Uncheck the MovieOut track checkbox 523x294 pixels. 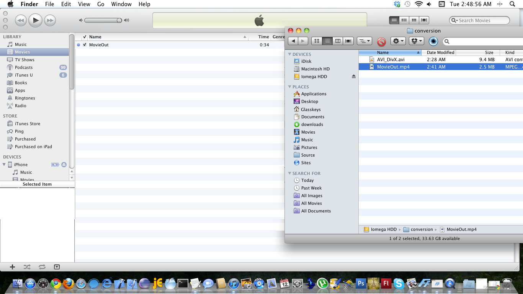[x=85, y=45]
